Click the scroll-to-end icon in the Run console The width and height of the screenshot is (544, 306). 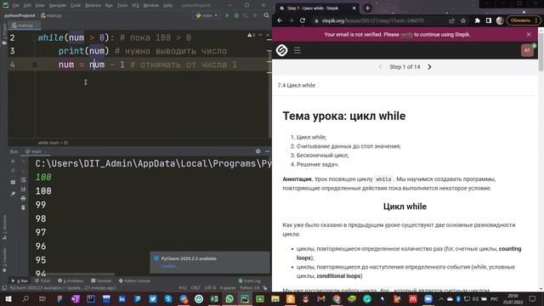[x=23, y=189]
